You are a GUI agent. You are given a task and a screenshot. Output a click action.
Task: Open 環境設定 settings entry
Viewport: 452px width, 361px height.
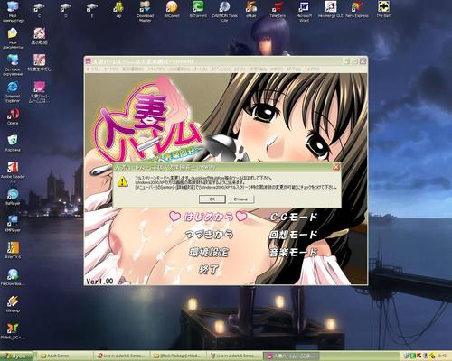coord(208,252)
